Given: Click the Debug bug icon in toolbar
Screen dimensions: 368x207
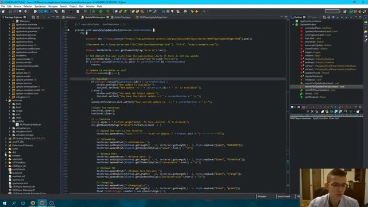Looking at the screenshot, I should pyautogui.click(x=93, y=11).
